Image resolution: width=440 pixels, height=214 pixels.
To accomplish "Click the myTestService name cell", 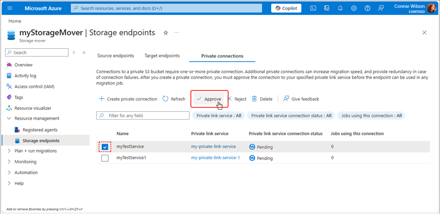I will [130, 147].
